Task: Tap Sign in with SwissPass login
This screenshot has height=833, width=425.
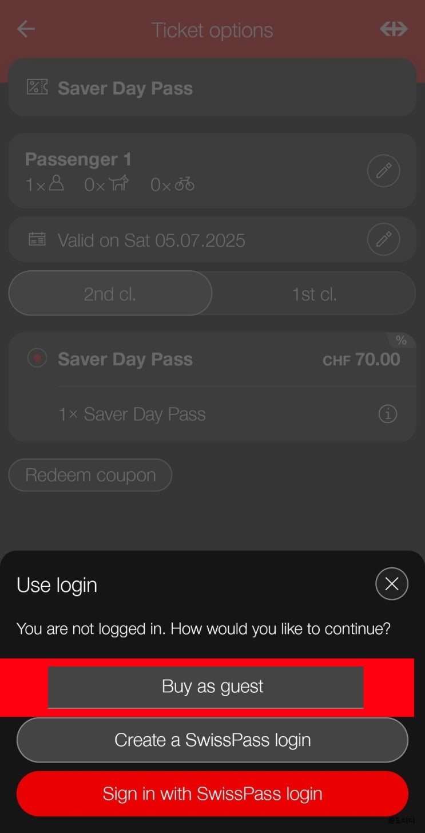Action: 212,793
